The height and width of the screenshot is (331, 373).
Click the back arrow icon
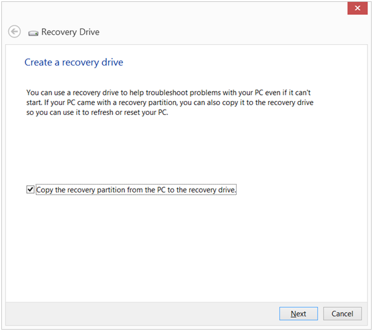14,31
